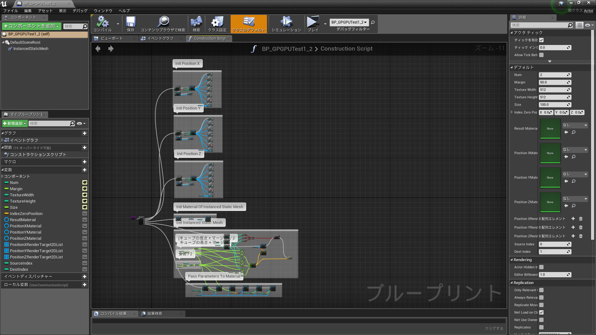Click the debug filter magnifier icon
Viewport: 596px width, 335px height.
[373, 22]
